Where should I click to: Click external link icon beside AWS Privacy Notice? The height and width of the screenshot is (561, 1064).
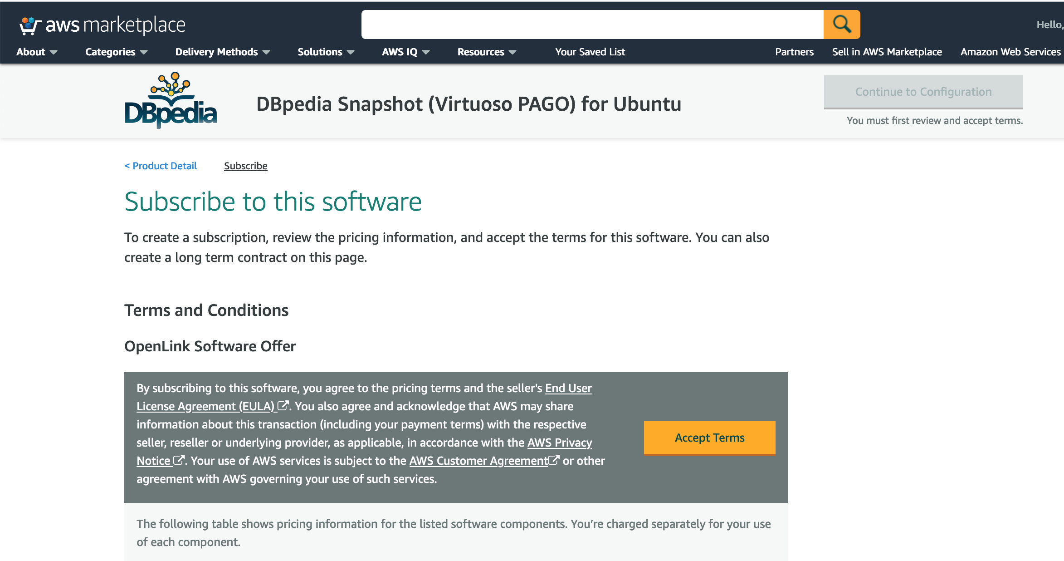point(179,460)
